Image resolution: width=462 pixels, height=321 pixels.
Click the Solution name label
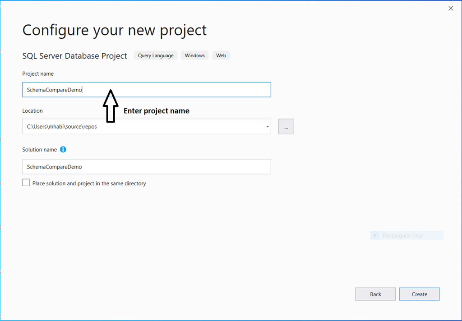pos(40,150)
